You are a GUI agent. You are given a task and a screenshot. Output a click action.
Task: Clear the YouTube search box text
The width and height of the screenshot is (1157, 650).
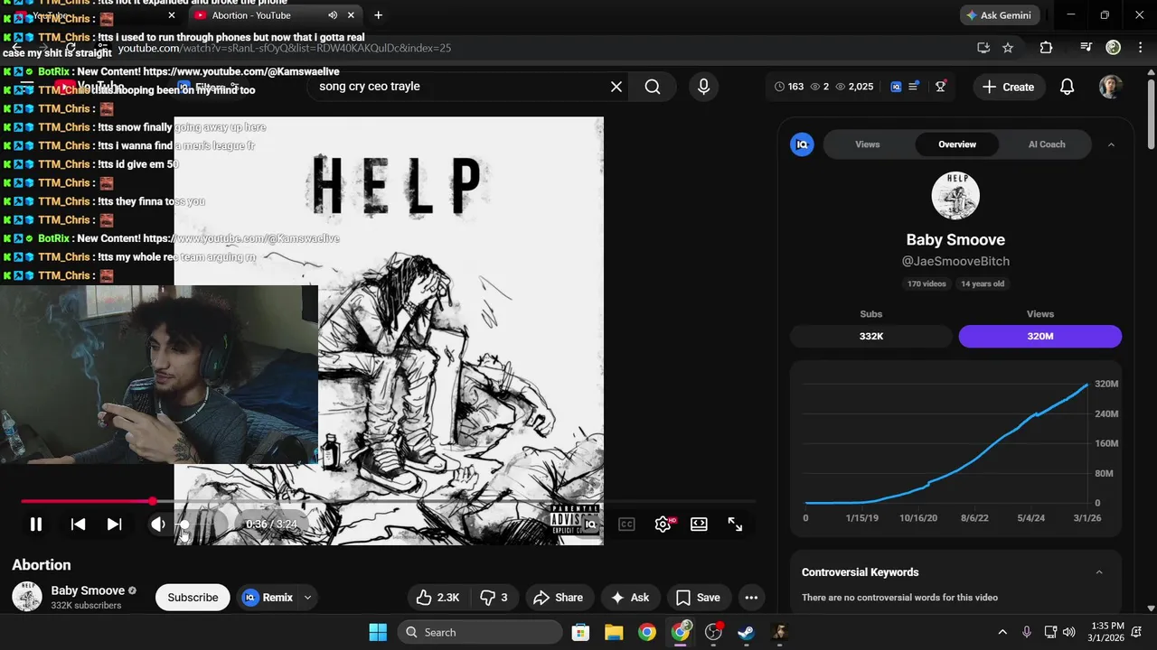click(x=616, y=87)
